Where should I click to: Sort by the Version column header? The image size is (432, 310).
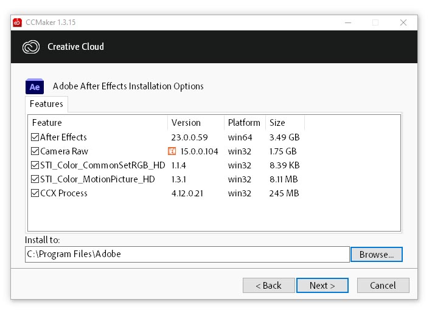pyautogui.click(x=196, y=123)
